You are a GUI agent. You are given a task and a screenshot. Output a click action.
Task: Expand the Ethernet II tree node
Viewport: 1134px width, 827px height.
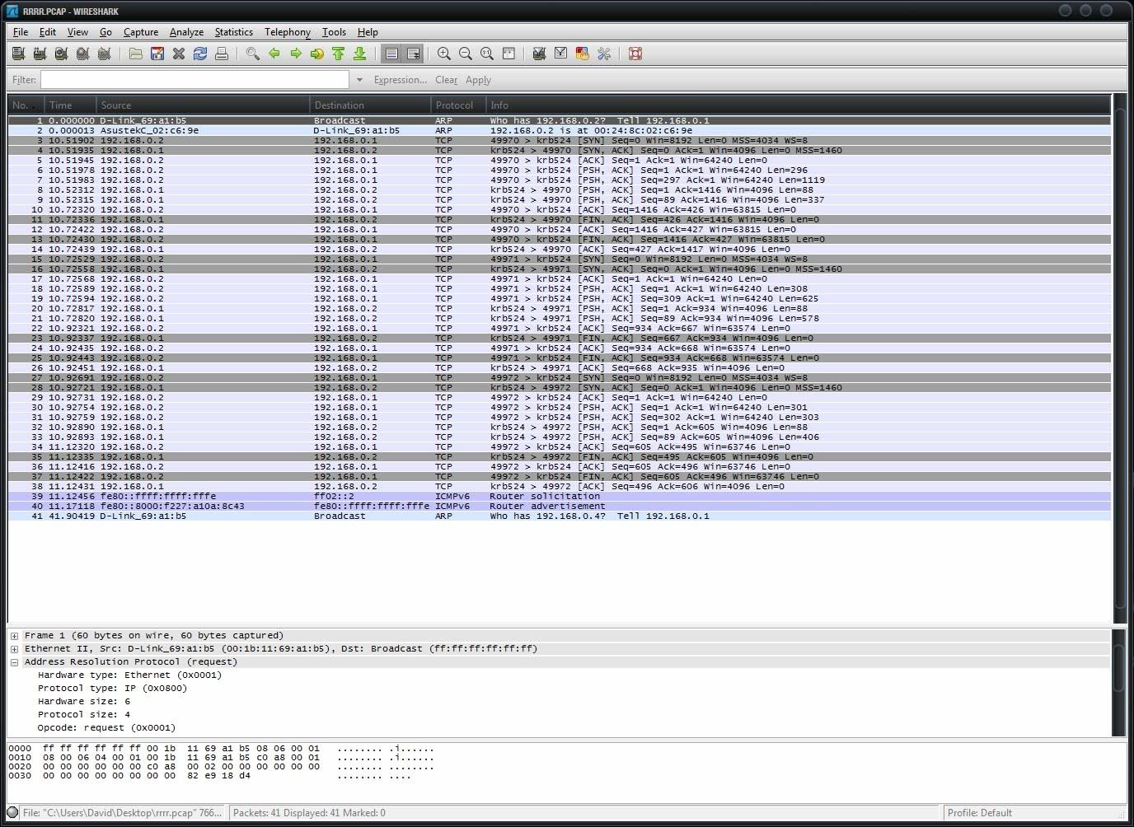(15, 649)
